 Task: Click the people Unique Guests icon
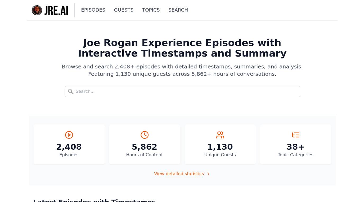pos(220,135)
